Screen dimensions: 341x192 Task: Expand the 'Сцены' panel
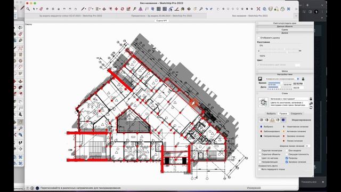285,30
